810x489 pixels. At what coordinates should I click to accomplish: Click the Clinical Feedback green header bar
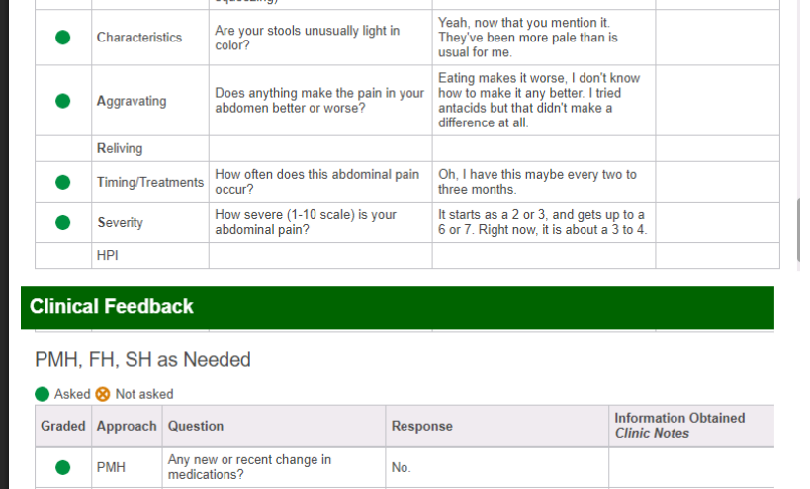397,307
